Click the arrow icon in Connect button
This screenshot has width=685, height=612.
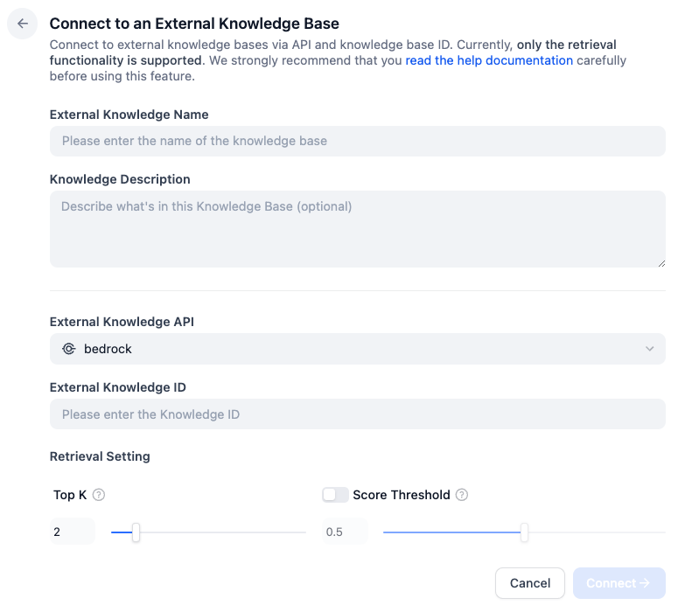[645, 583]
